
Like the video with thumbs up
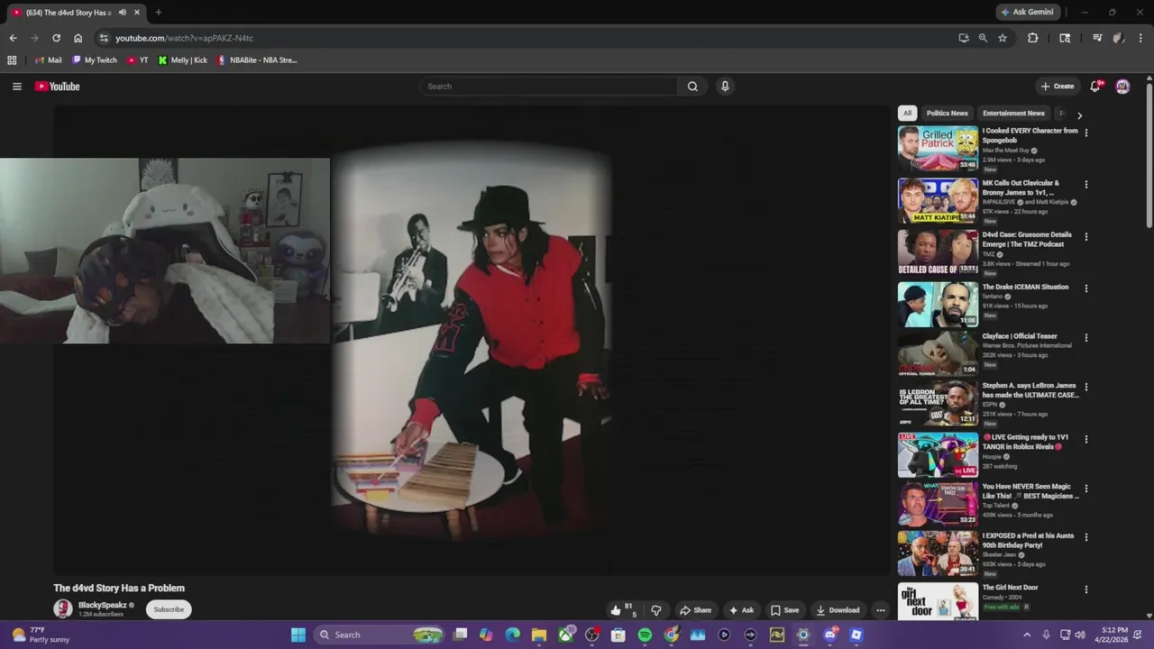[x=616, y=610]
